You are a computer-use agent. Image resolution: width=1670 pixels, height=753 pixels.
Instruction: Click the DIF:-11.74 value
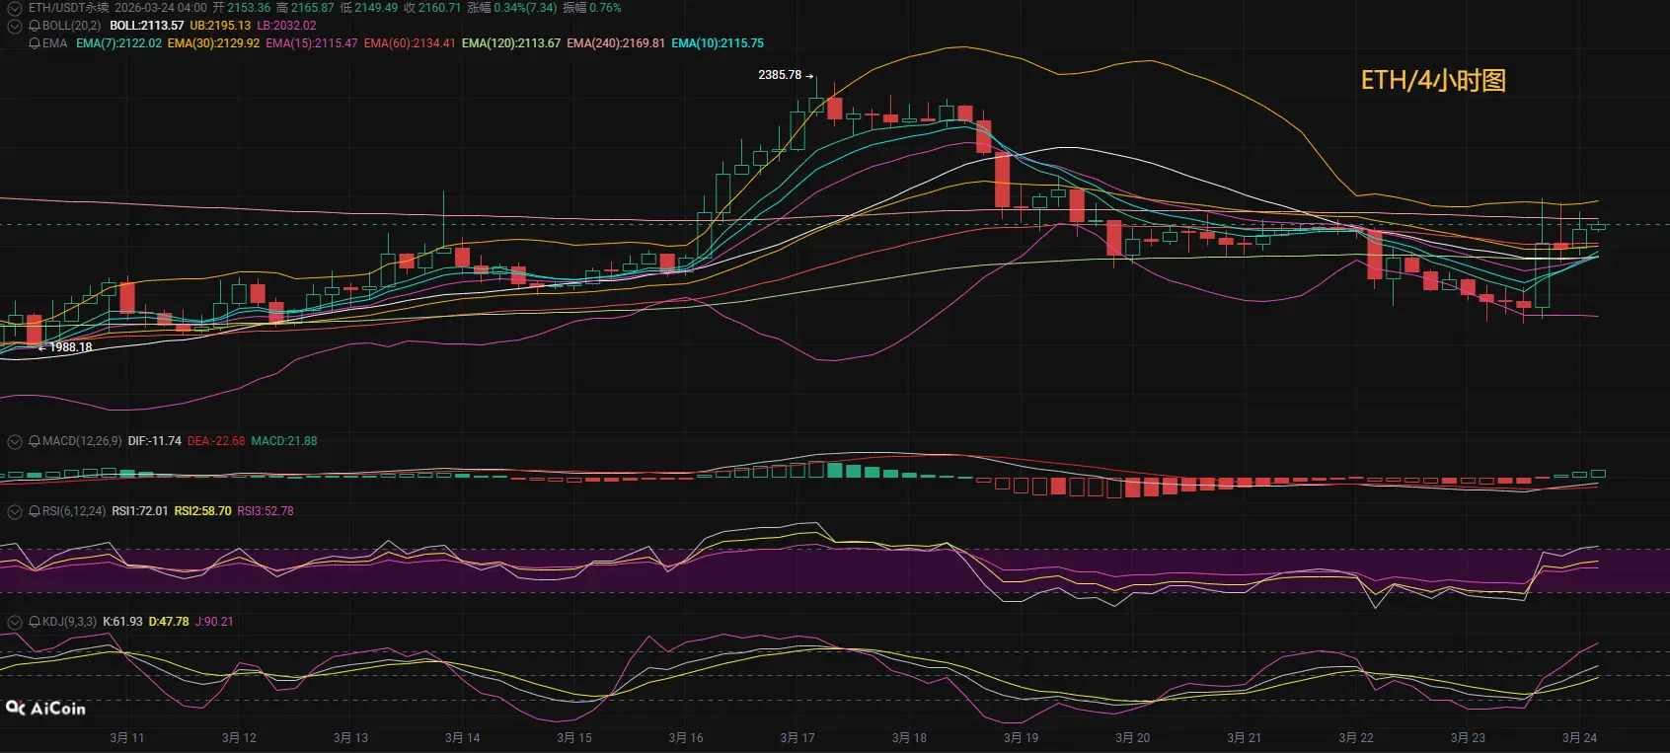pyautogui.click(x=155, y=441)
